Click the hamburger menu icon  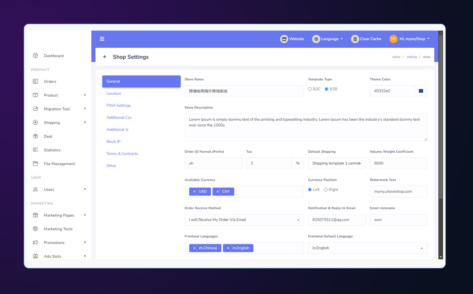click(x=102, y=39)
